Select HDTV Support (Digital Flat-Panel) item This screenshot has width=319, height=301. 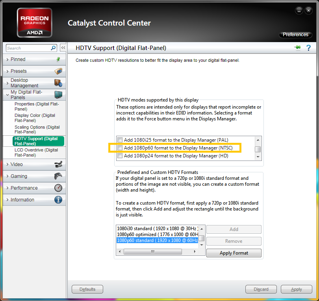coord(38,141)
